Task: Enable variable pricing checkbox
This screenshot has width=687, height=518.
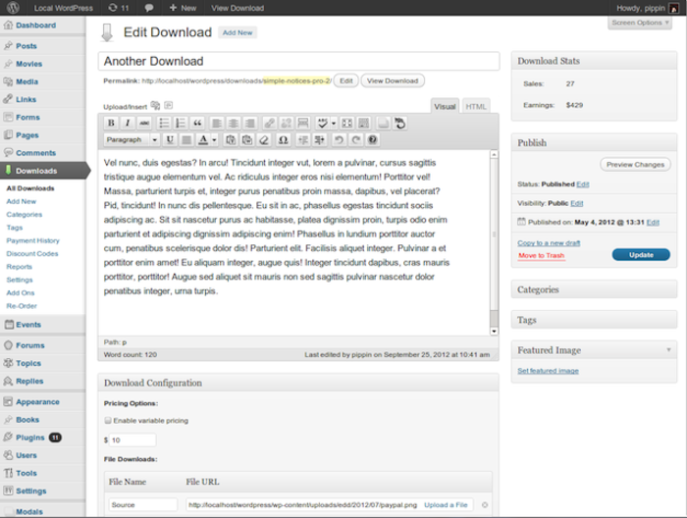Action: 108,420
